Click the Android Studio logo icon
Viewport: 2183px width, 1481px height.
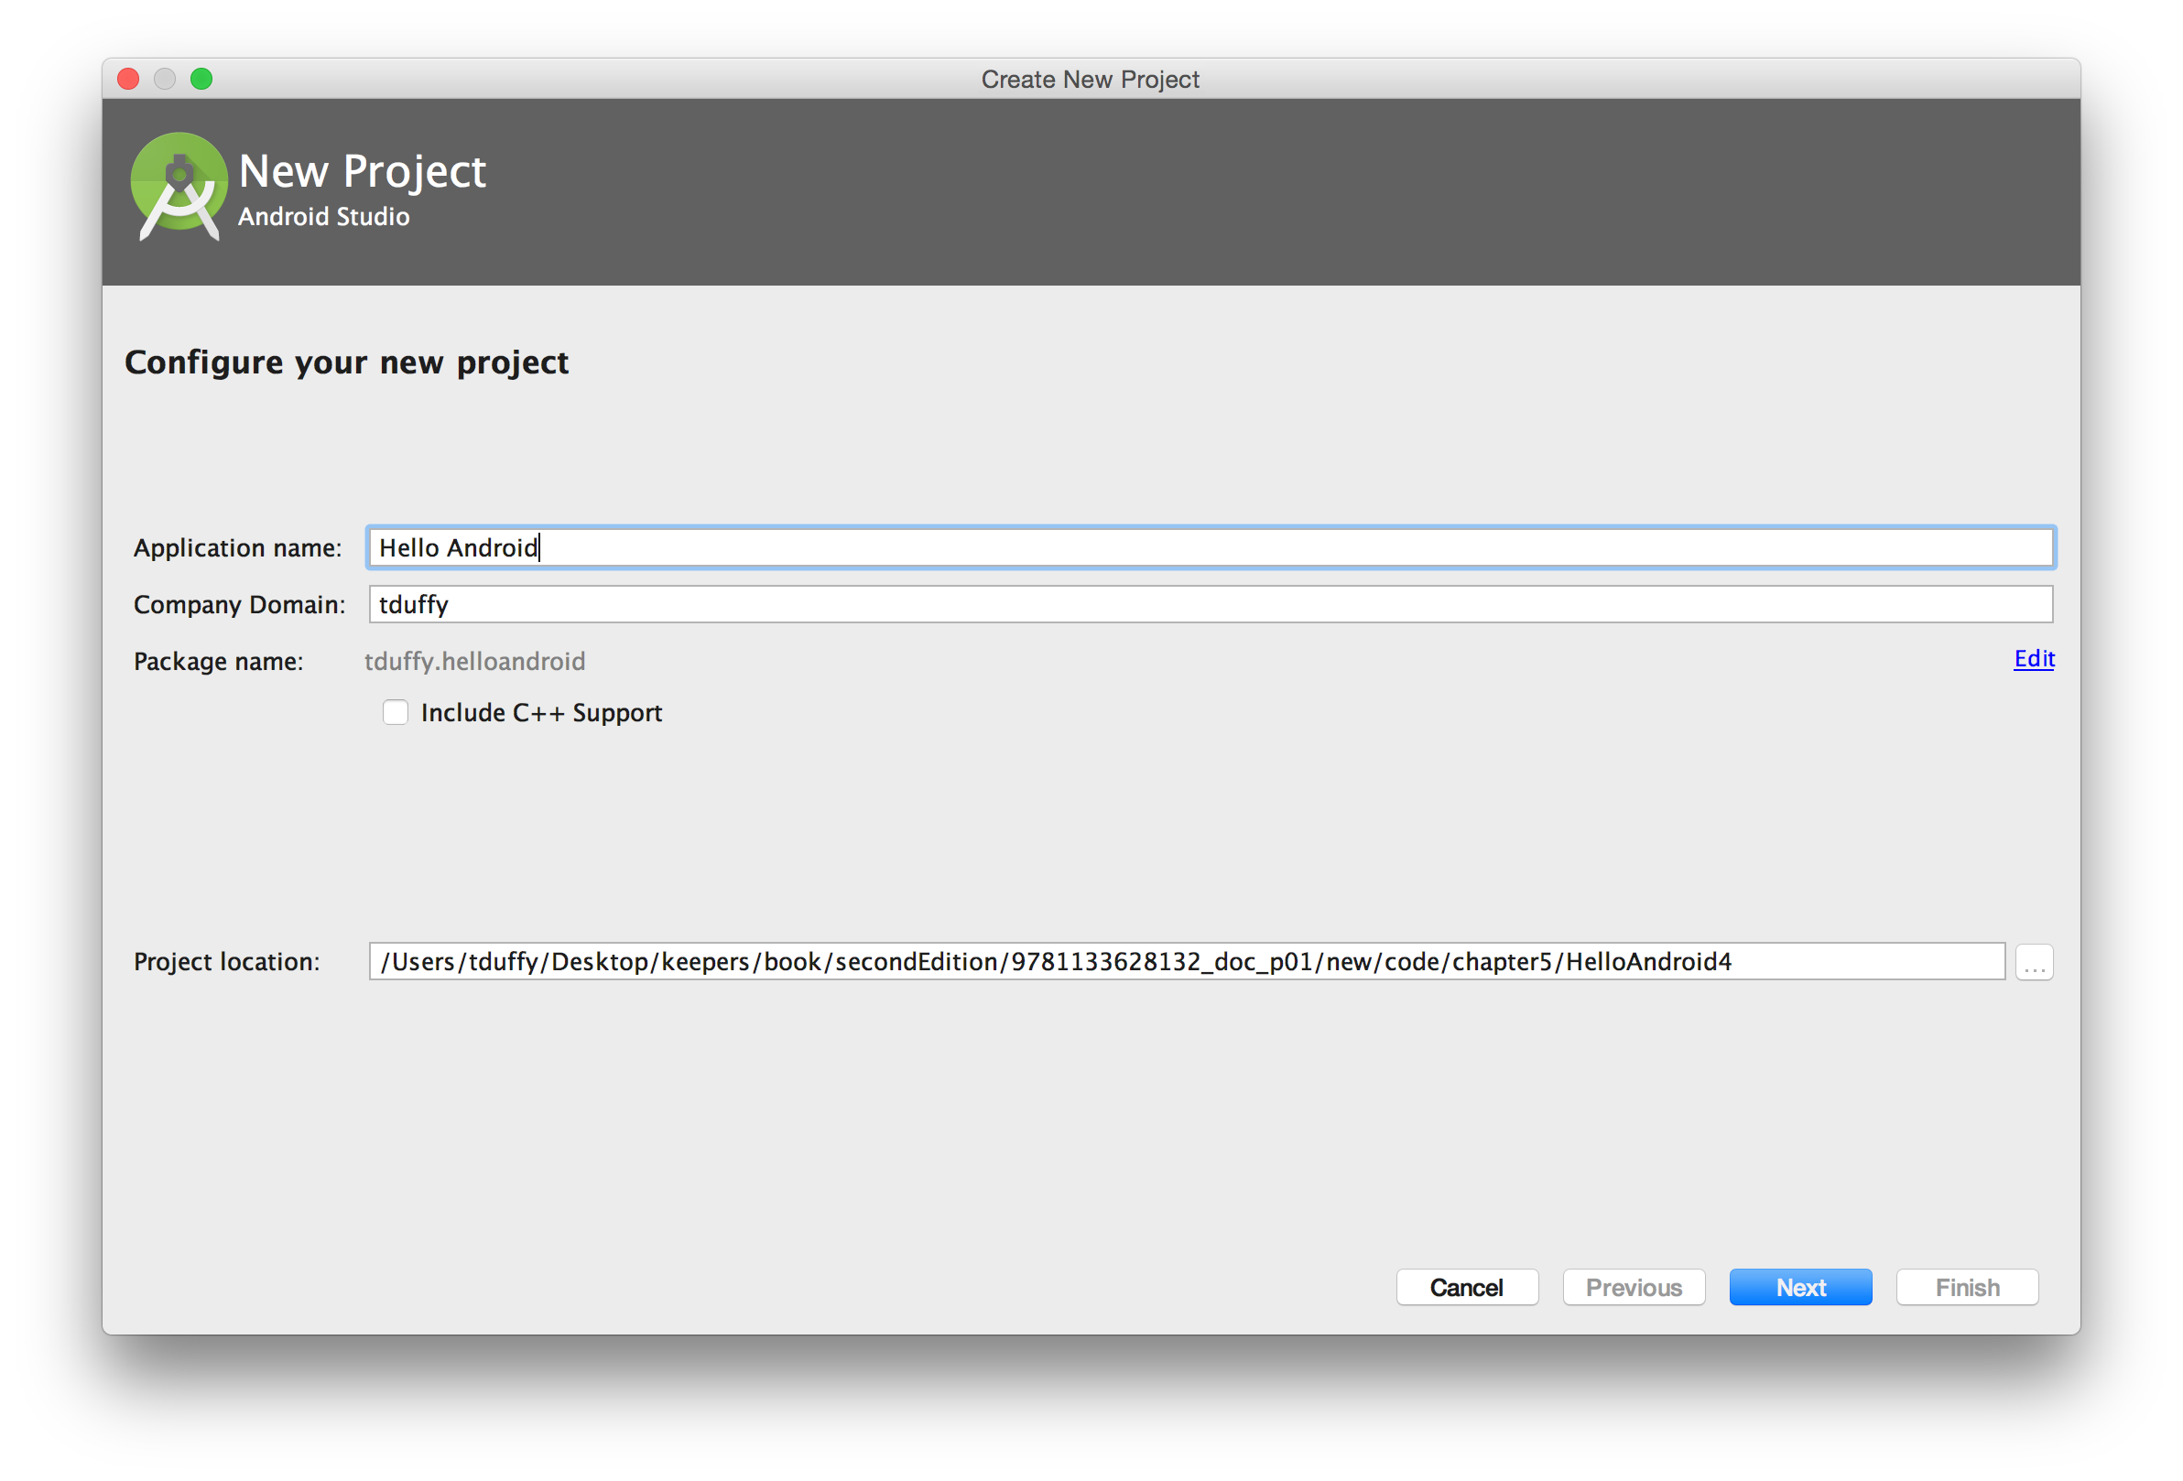(179, 186)
